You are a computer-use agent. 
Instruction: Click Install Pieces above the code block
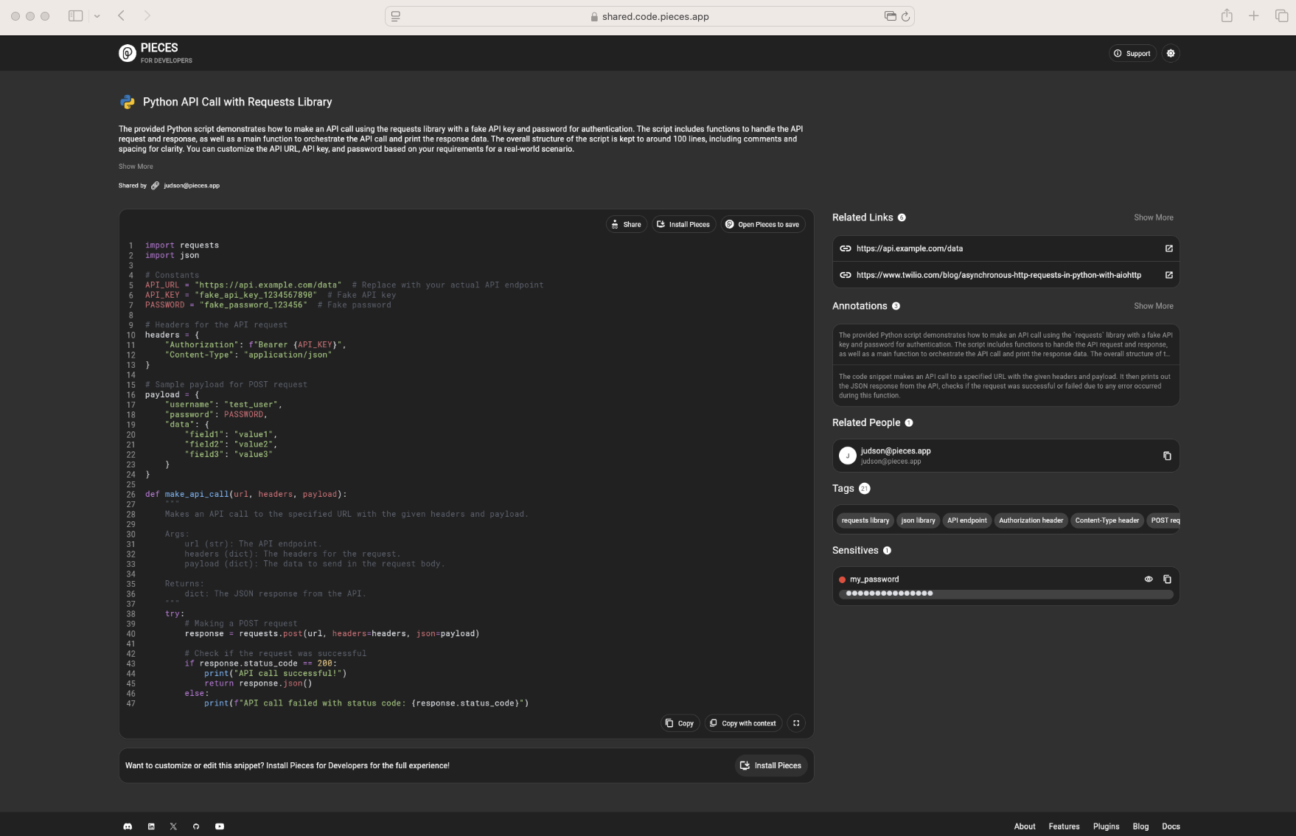683,224
